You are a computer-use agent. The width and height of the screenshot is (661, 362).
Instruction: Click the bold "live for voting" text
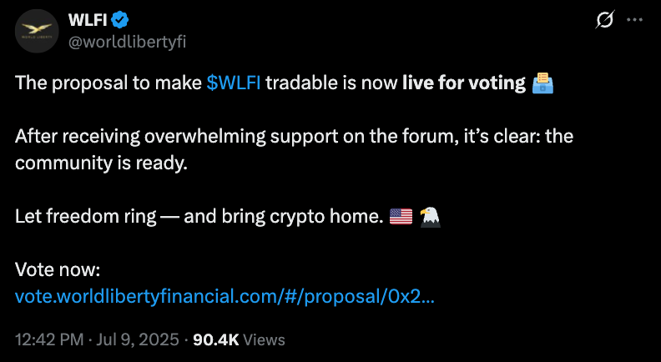[x=464, y=83]
